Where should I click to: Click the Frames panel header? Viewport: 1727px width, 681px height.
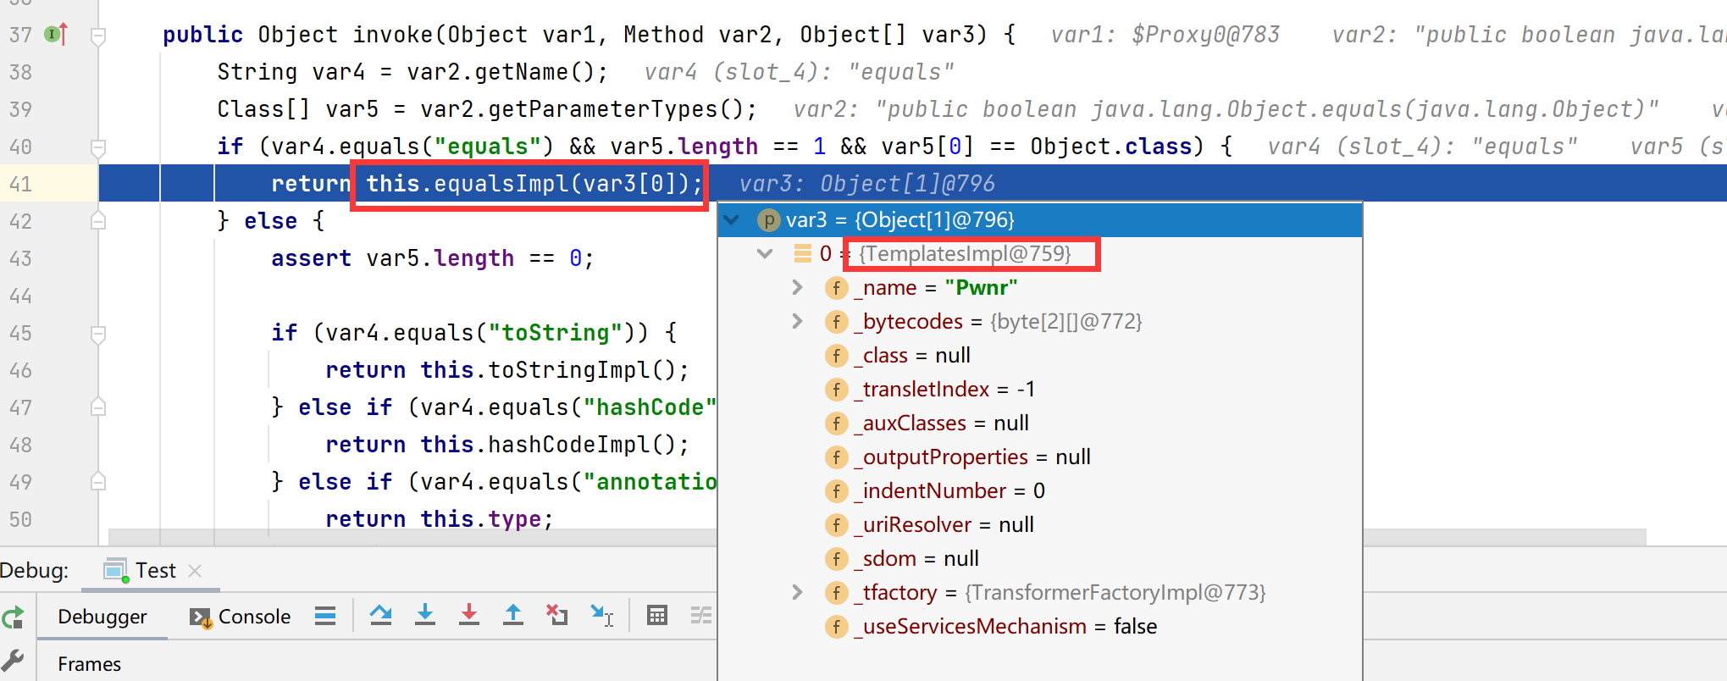[89, 664]
